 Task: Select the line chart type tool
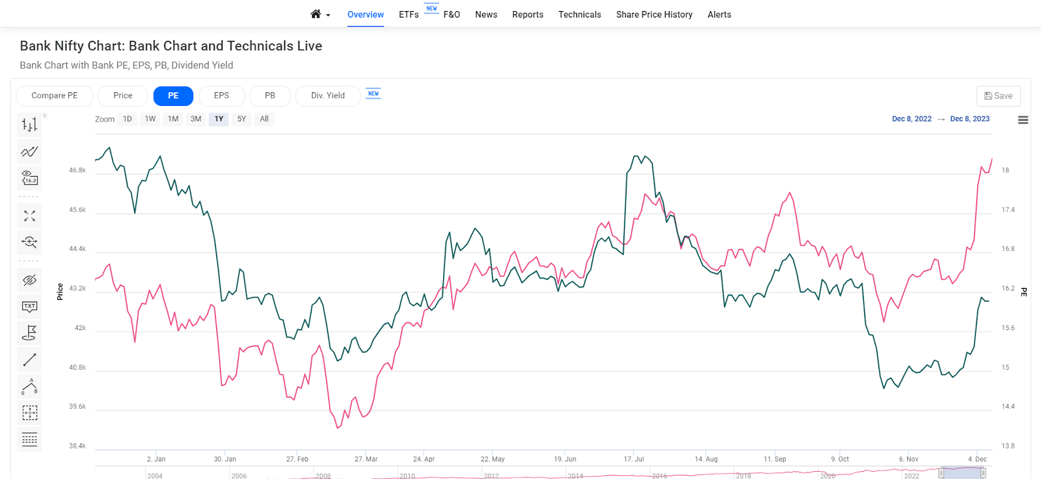coord(29,151)
